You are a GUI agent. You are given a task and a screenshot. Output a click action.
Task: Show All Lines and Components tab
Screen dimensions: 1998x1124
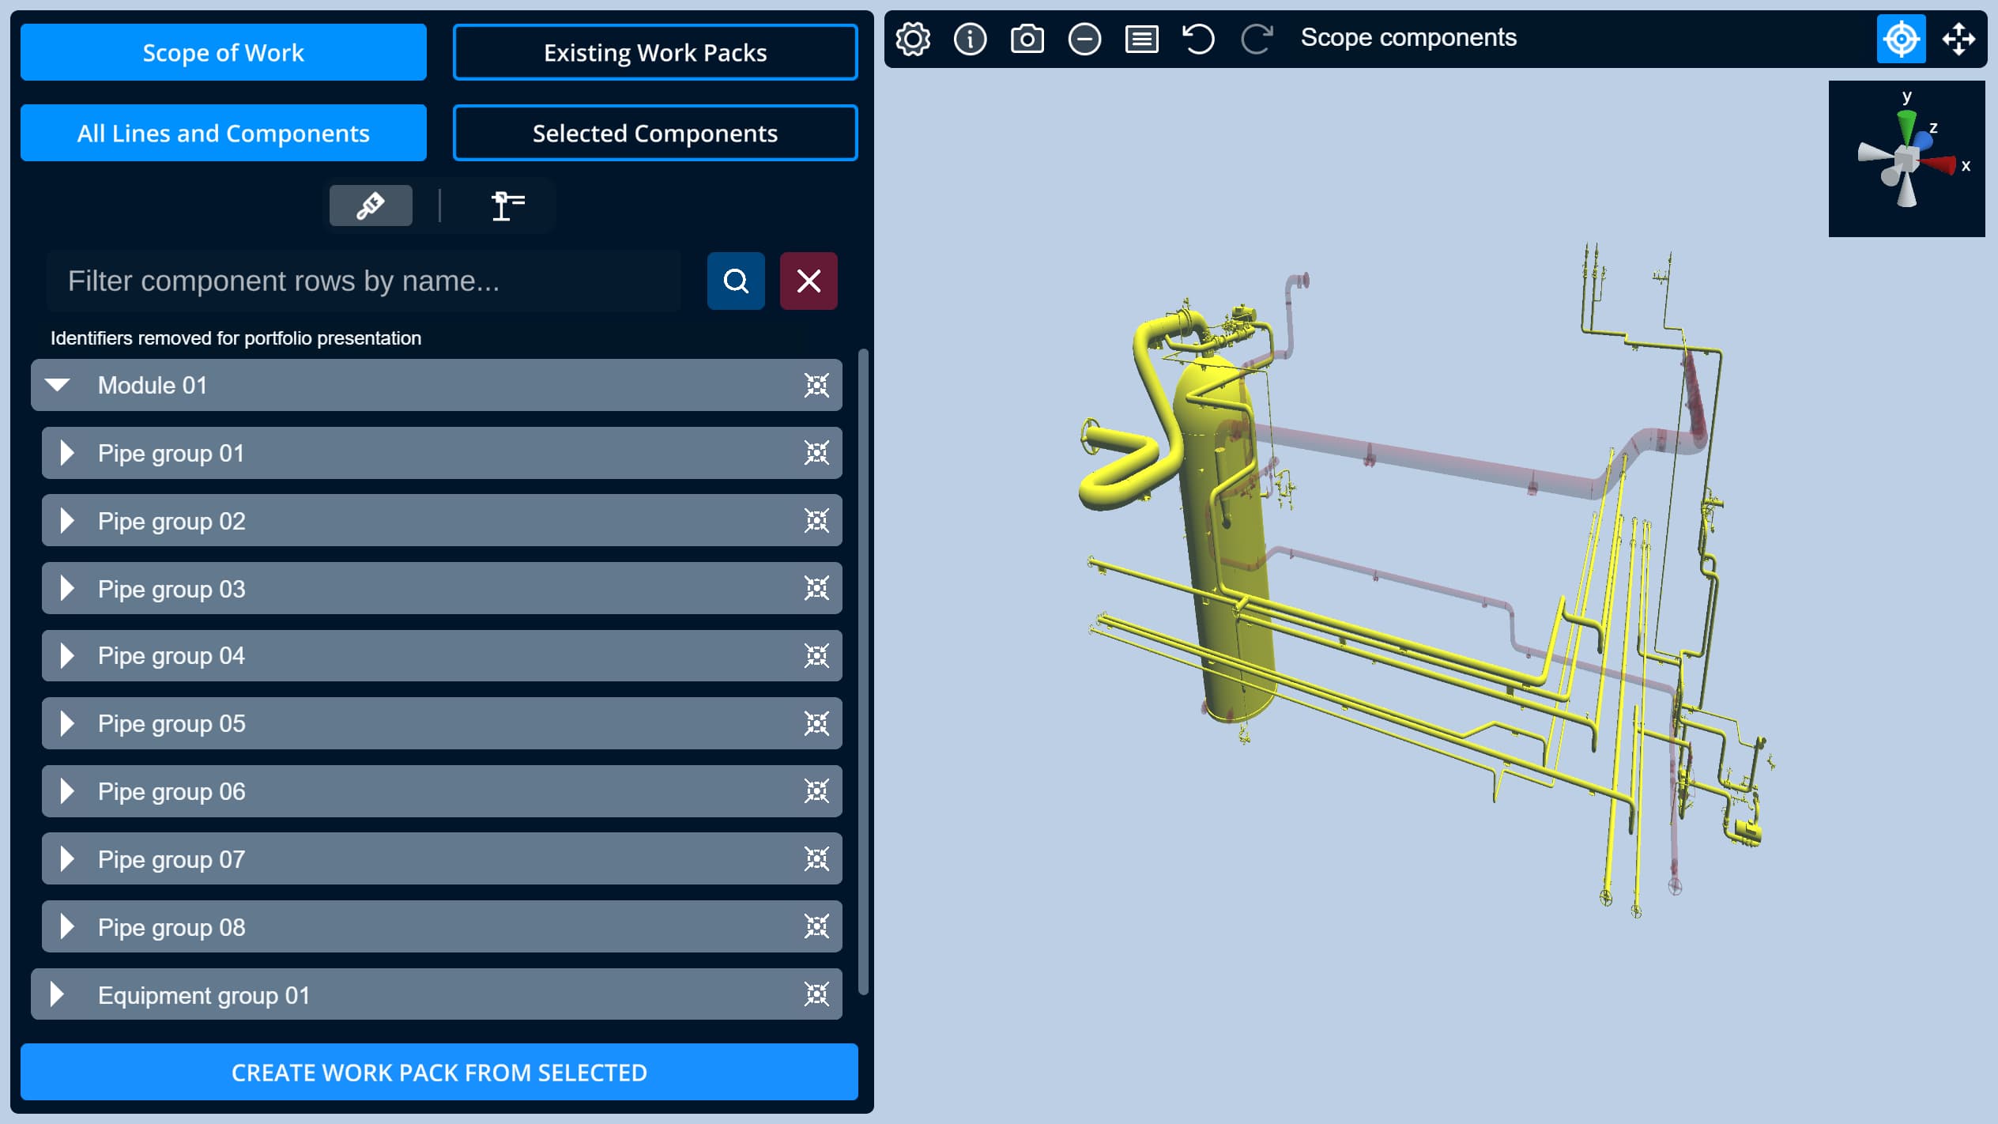click(x=224, y=133)
